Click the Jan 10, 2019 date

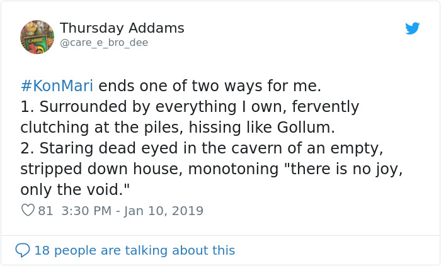point(163,211)
